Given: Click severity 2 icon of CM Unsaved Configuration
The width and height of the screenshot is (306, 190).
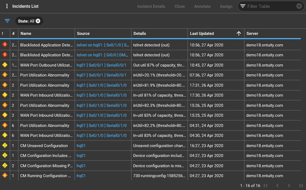Looking at the screenshot, I should (5, 145).
